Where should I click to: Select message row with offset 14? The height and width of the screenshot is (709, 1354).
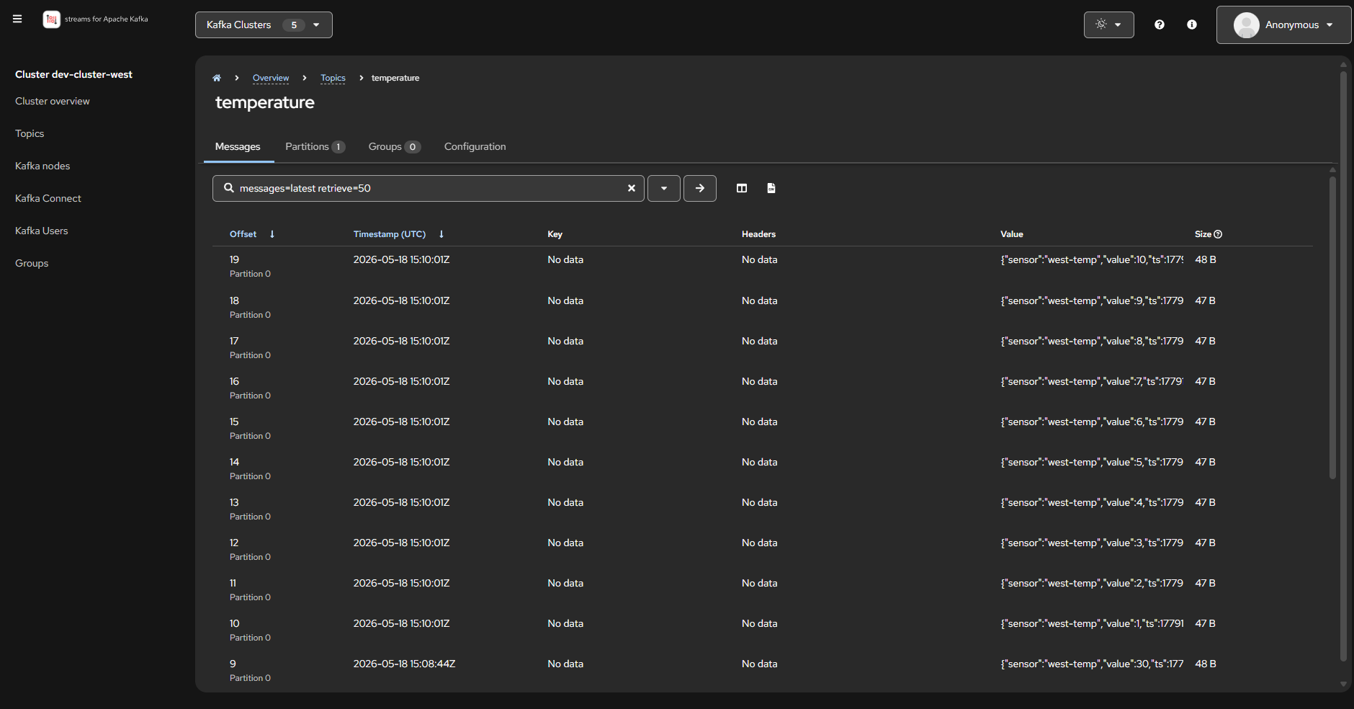tap(762, 468)
